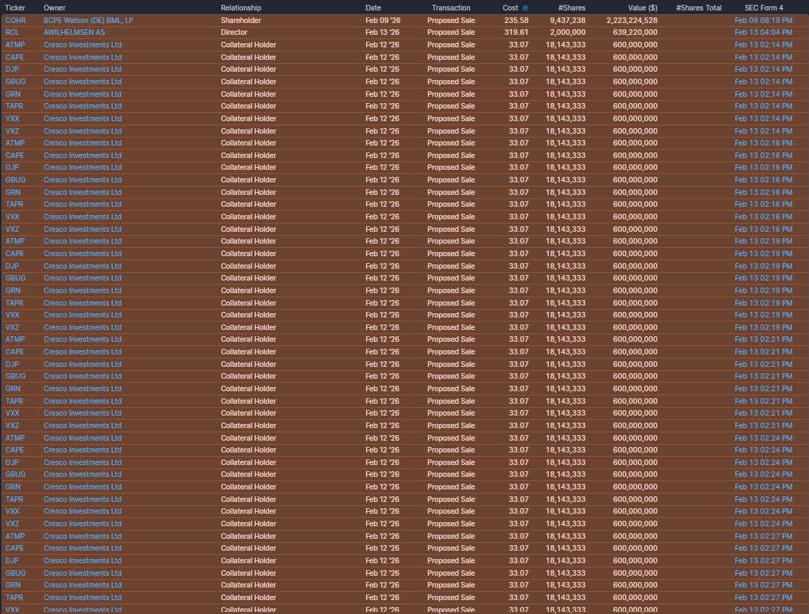Sort by the #Shares Total column header
The height and width of the screenshot is (614, 809).
(x=698, y=8)
